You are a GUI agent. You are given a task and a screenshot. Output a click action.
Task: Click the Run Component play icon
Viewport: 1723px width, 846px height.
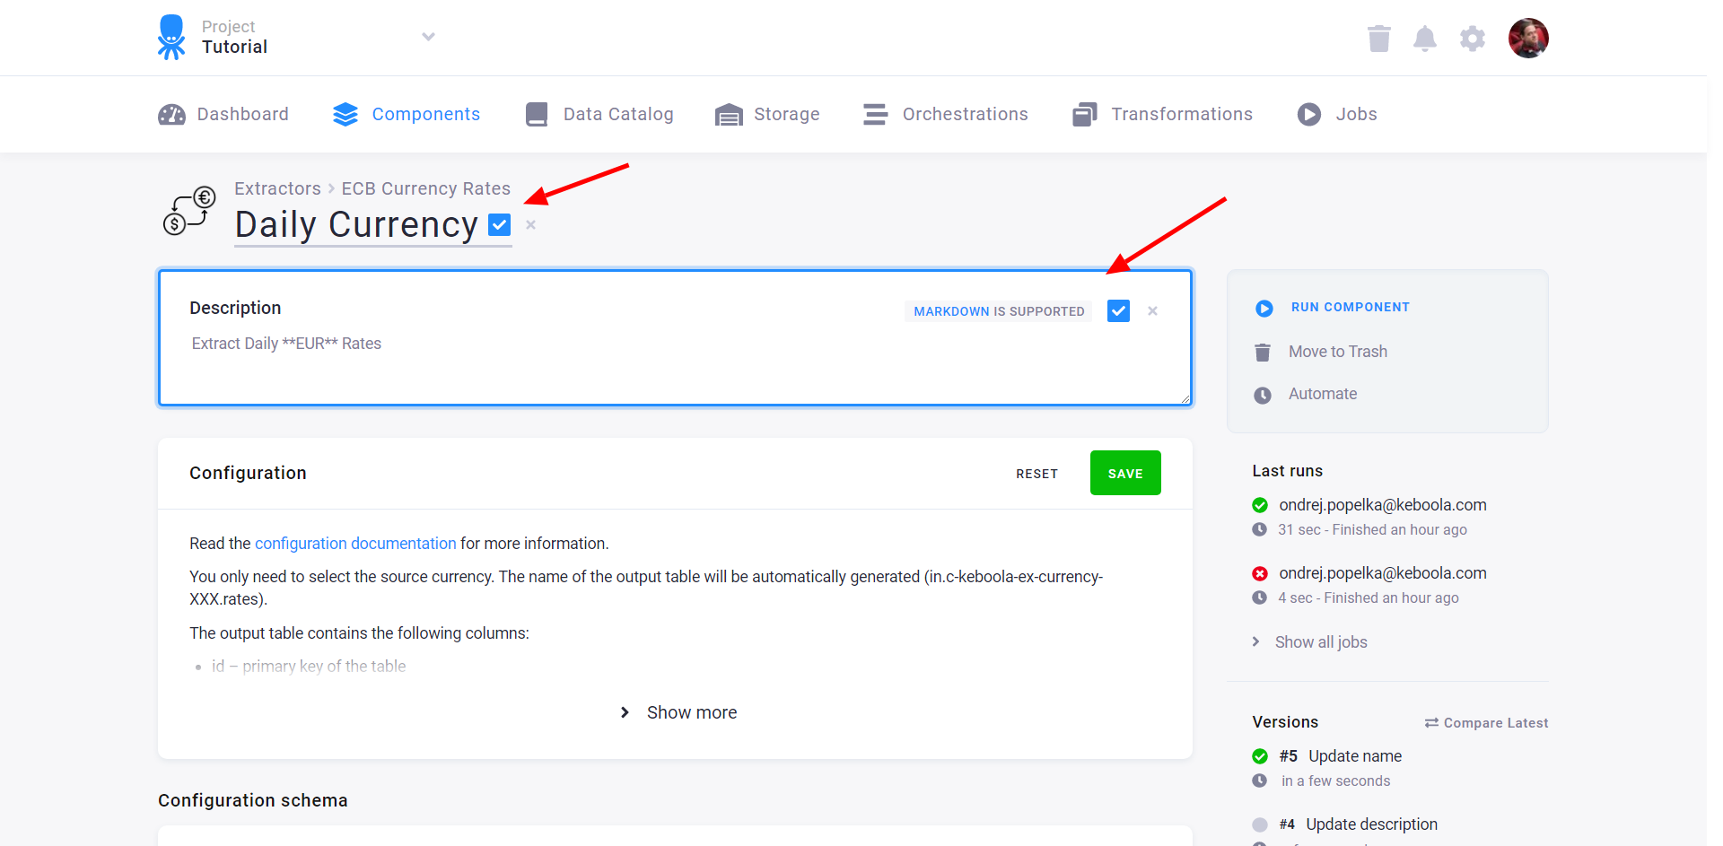pos(1264,309)
